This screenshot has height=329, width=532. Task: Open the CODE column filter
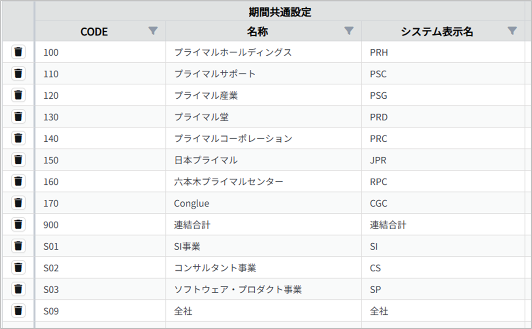(x=153, y=31)
